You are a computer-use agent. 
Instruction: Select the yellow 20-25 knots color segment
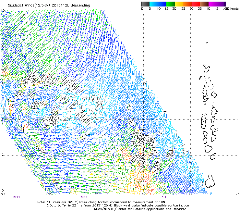point(179,4)
